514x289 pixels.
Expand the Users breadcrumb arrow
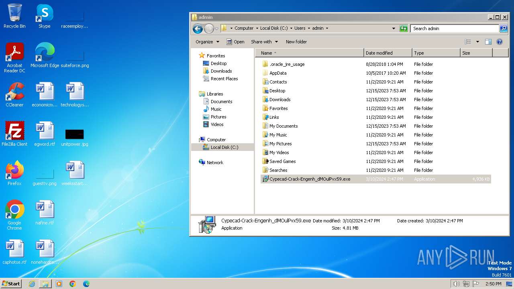tap(309, 28)
